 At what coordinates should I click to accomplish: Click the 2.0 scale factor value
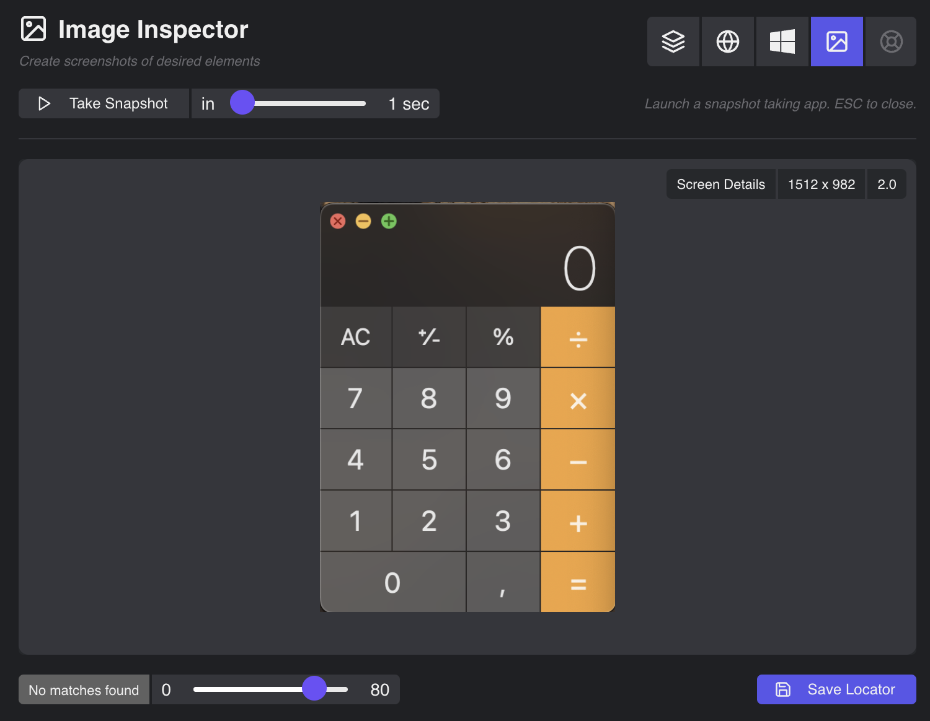click(x=887, y=184)
